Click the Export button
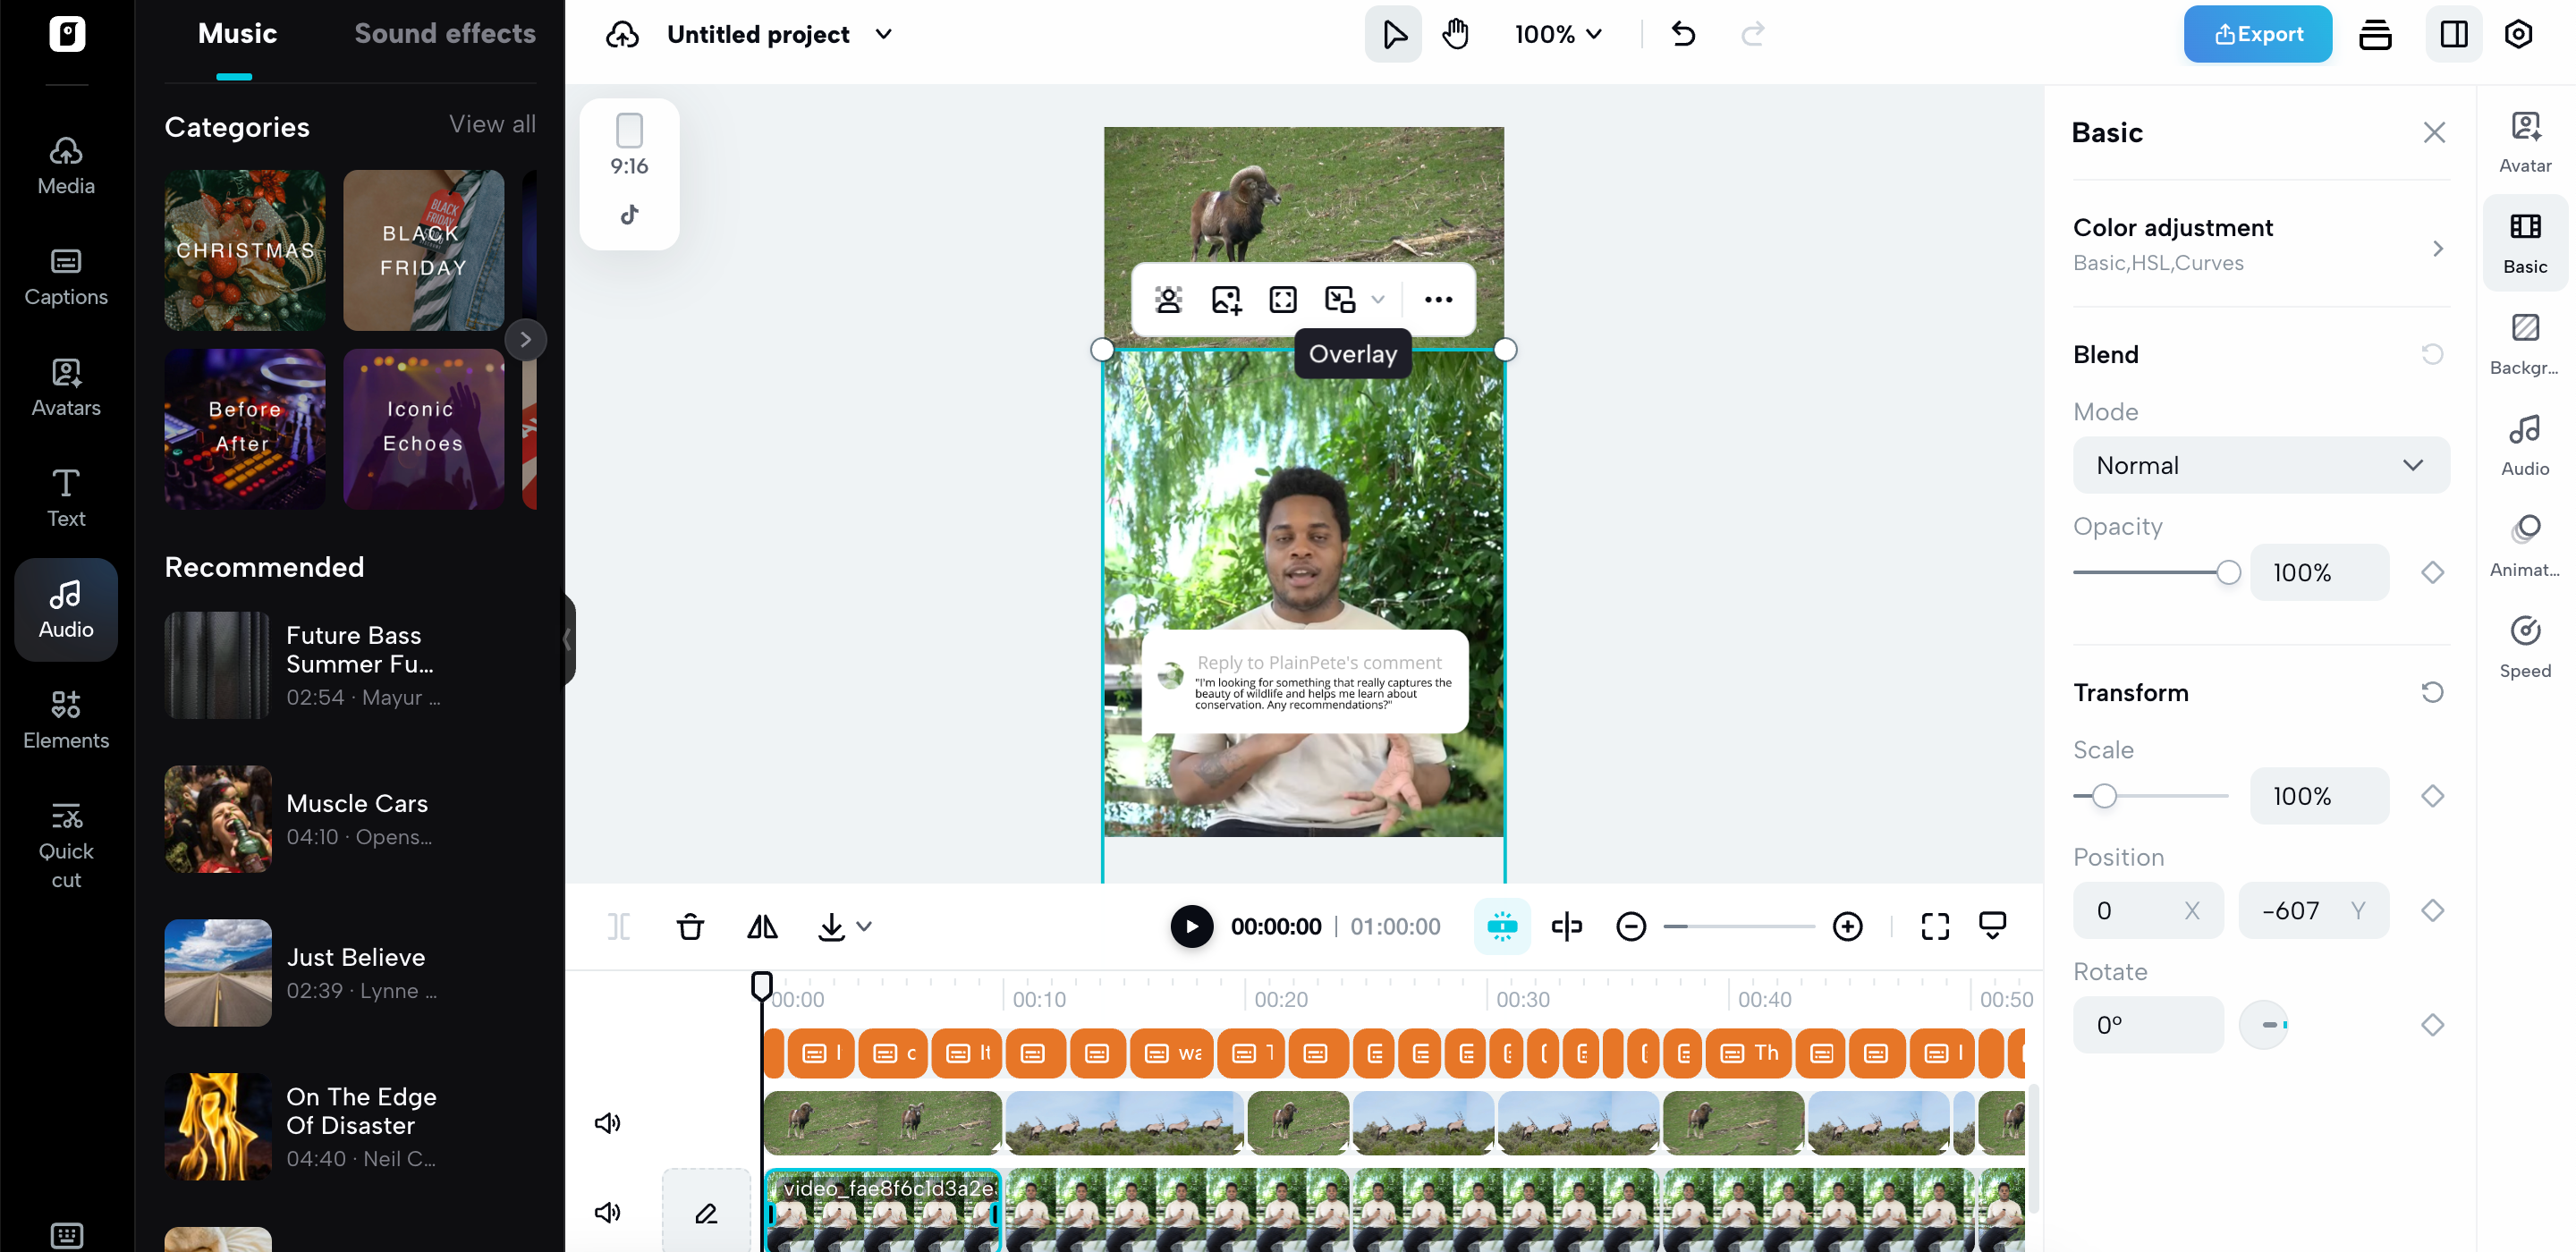This screenshot has width=2576, height=1252. (x=2257, y=34)
